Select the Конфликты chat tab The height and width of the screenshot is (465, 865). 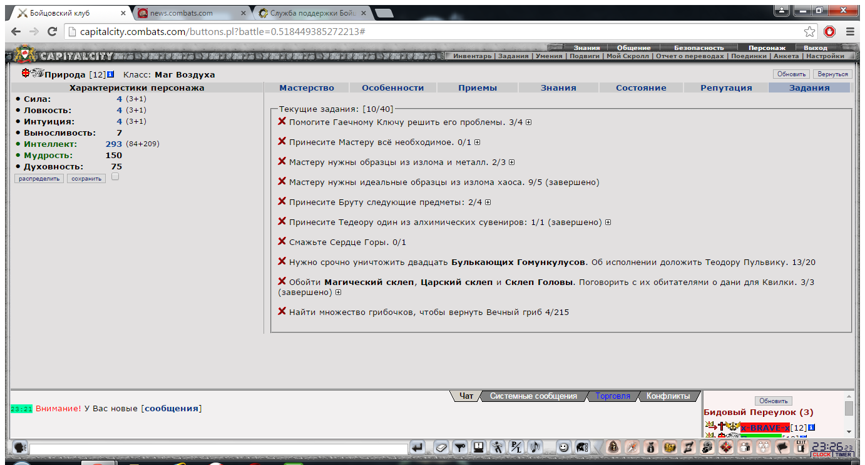[668, 396]
